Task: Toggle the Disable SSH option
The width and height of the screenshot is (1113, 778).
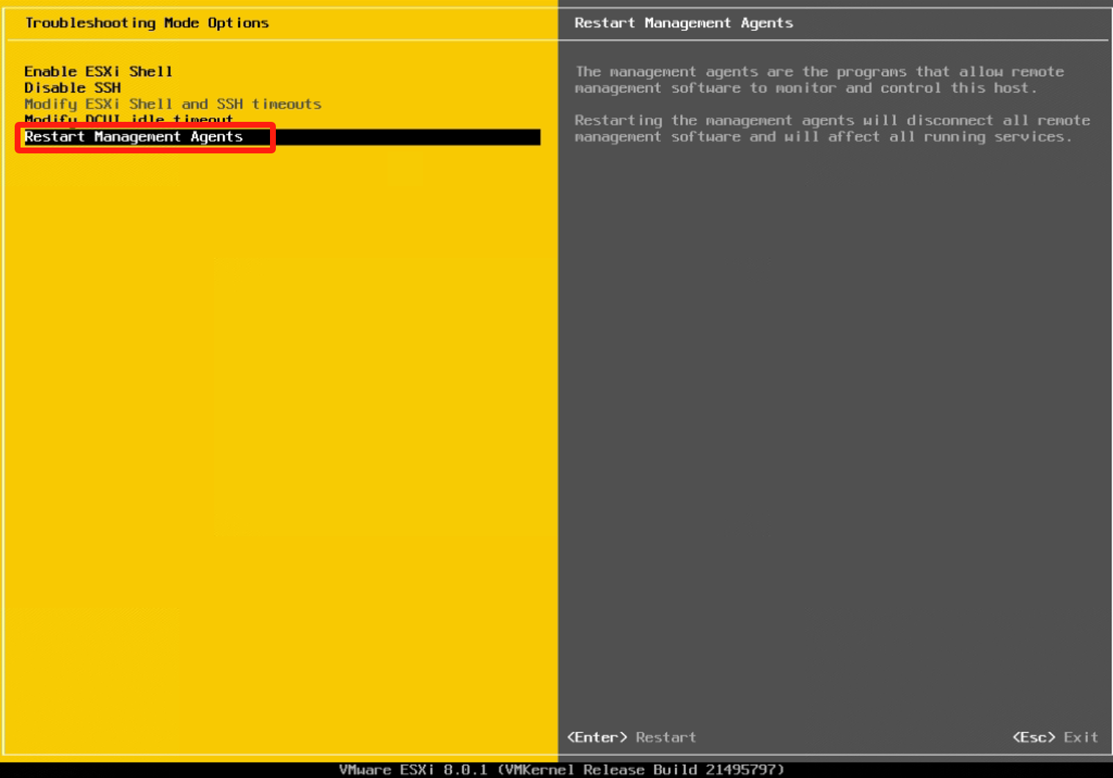Action: (72, 87)
